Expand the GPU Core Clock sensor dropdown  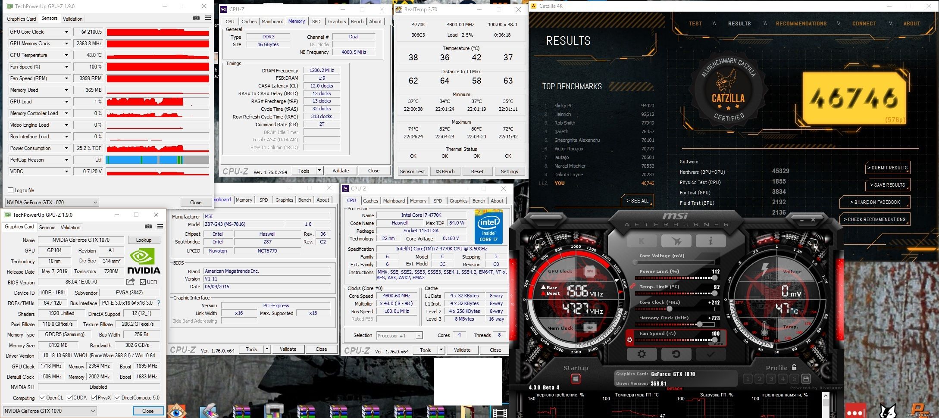point(66,32)
